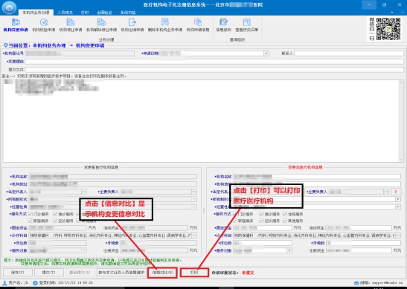Select the 机构停业申请 ribbon icon
The image size is (407, 289).
click(71, 22)
